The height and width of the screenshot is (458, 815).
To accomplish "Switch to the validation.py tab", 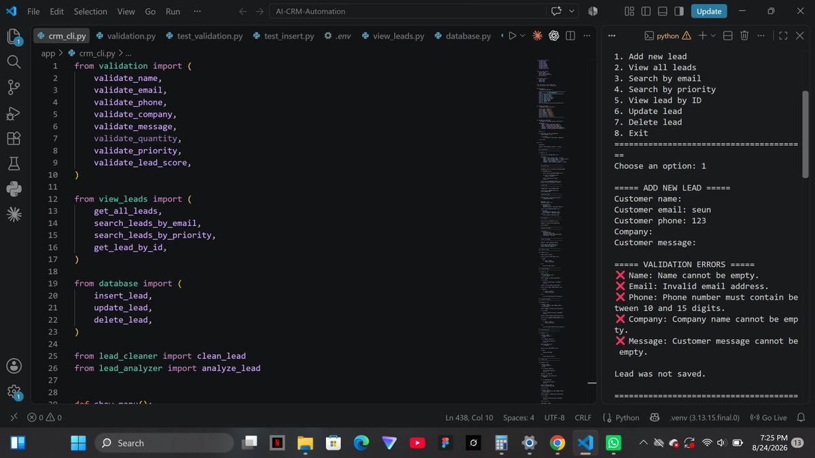I will coord(126,36).
